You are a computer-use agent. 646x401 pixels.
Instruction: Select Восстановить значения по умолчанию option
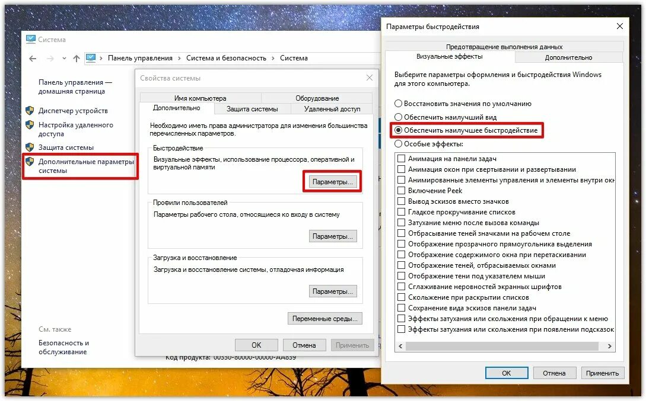[399, 104]
